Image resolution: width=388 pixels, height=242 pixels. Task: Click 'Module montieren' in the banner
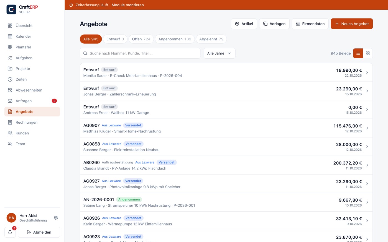pos(128,5)
